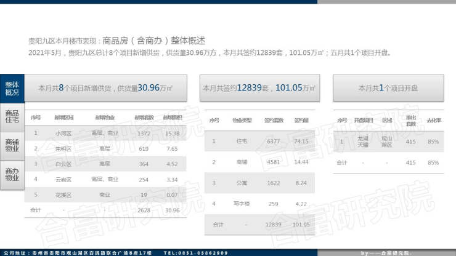Image resolution: width=456 pixels, height=256 pixels.
Task: Click the 签约套数 column header
Action: tap(274, 120)
